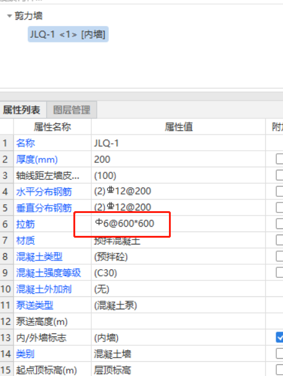Select the 水平分布钢筋 property label
283x376 pixels.
(44, 192)
